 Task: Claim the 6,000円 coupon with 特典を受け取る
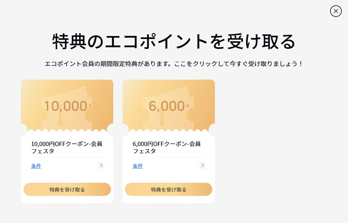pos(169,189)
